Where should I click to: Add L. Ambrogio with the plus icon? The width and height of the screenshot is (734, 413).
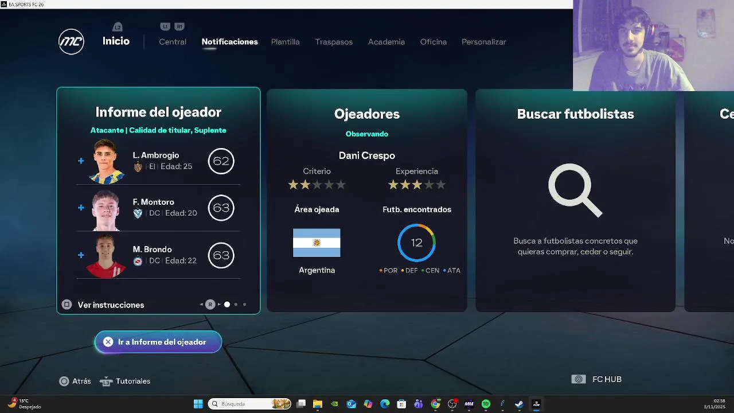(81, 161)
